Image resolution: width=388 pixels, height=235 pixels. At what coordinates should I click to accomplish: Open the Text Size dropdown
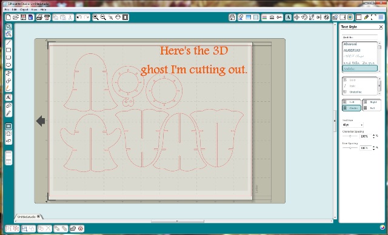point(353,125)
